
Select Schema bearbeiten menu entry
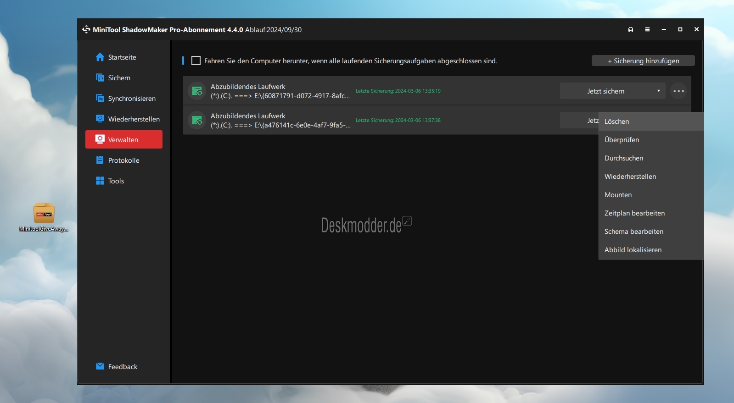point(651,232)
